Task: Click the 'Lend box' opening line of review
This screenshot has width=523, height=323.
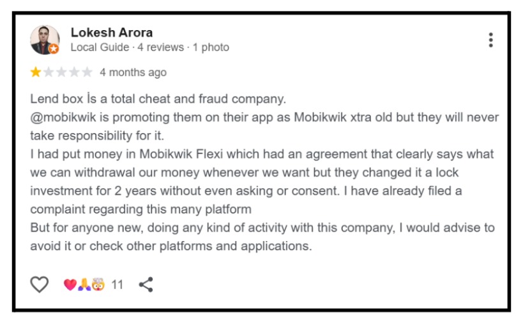Action: 158,99
